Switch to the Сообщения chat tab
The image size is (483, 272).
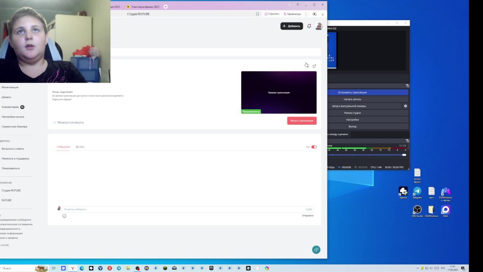pos(63,147)
